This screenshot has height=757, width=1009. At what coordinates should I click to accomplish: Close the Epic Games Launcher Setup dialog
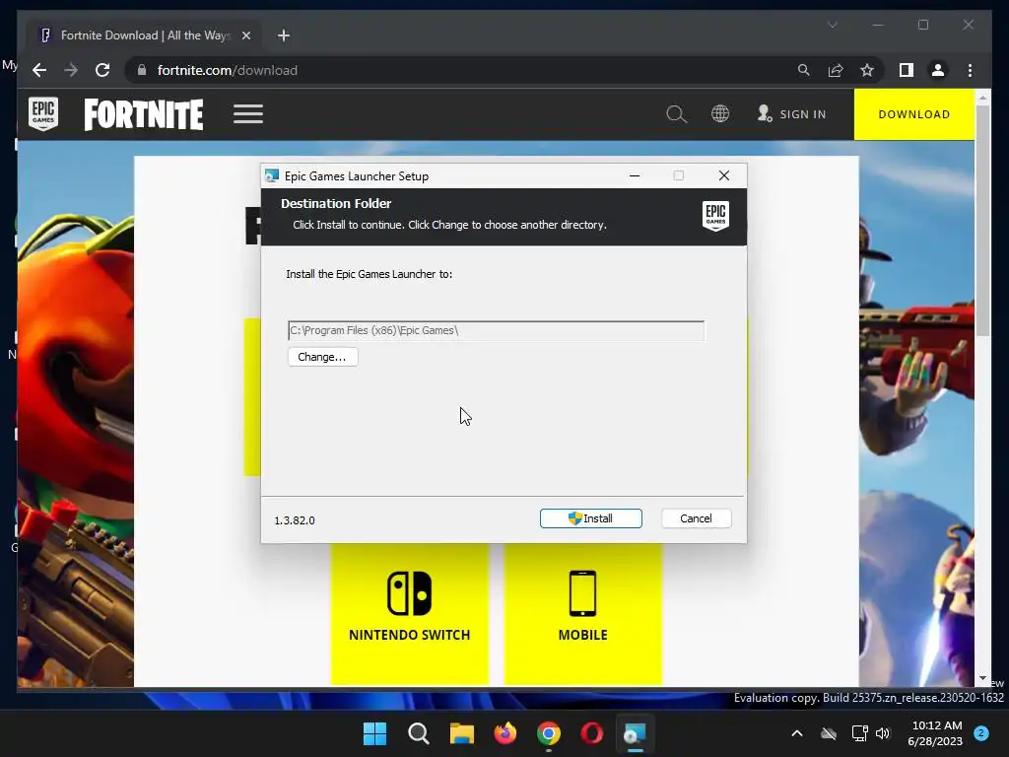click(724, 175)
